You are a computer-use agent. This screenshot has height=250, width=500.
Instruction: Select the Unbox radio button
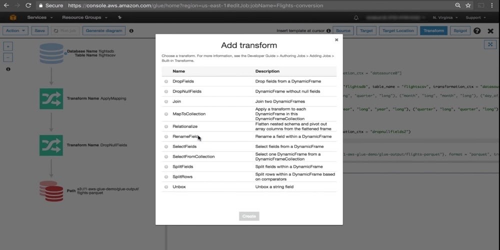click(166, 187)
